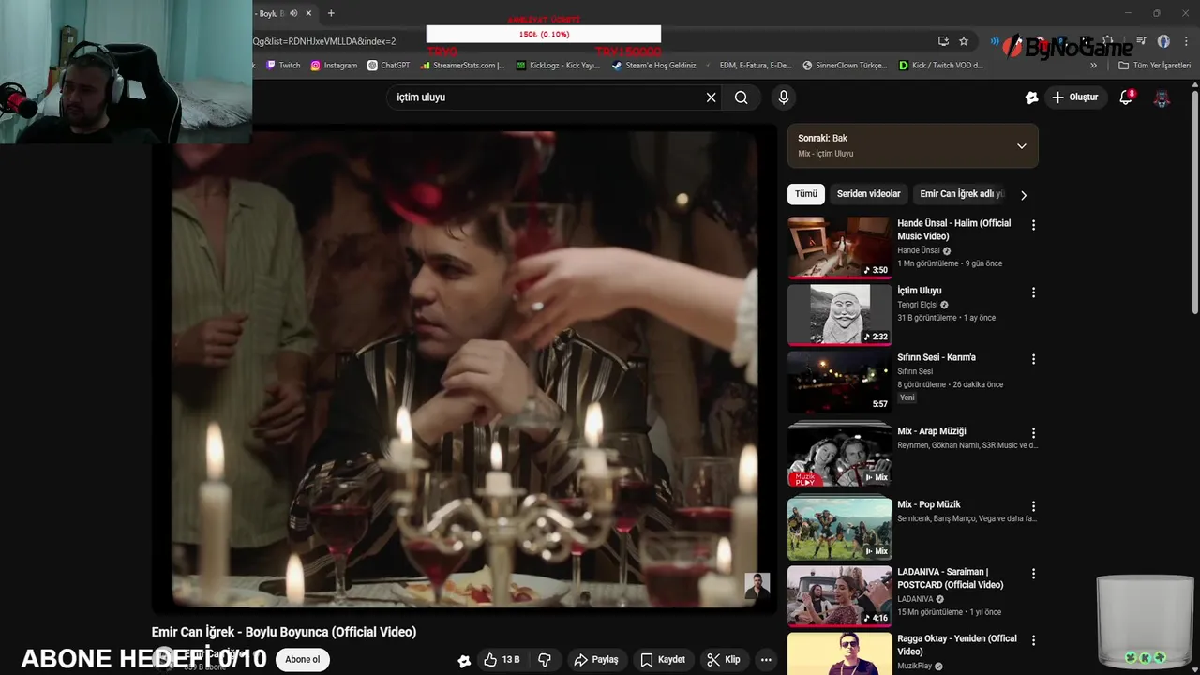Click the video title Emir Can İğrek - Boylu Boyunca
This screenshot has height=675, width=1200.
[284, 632]
